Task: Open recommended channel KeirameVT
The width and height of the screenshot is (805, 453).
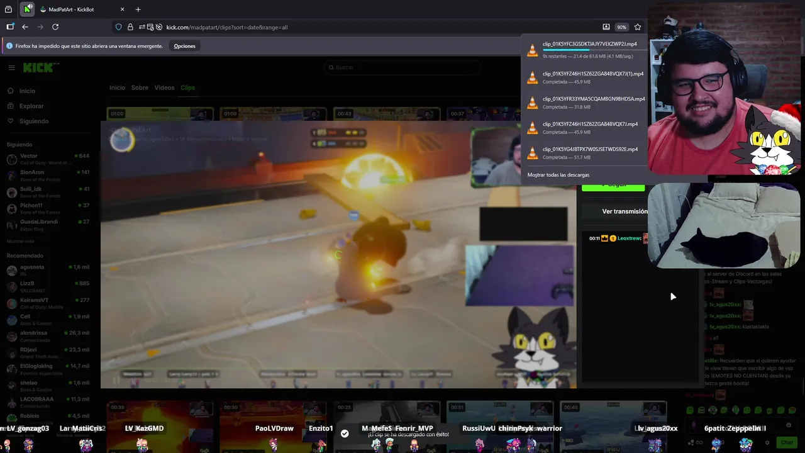Action: coord(49,303)
